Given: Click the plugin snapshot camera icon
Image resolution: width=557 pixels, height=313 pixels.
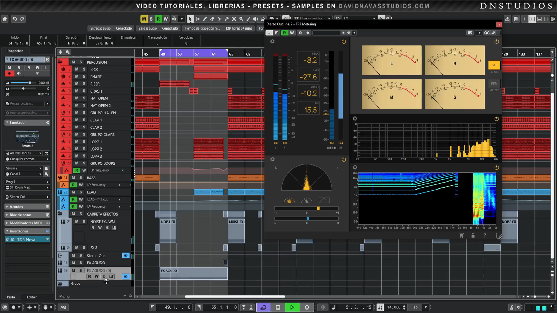Looking at the screenshot, I should [x=470, y=33].
